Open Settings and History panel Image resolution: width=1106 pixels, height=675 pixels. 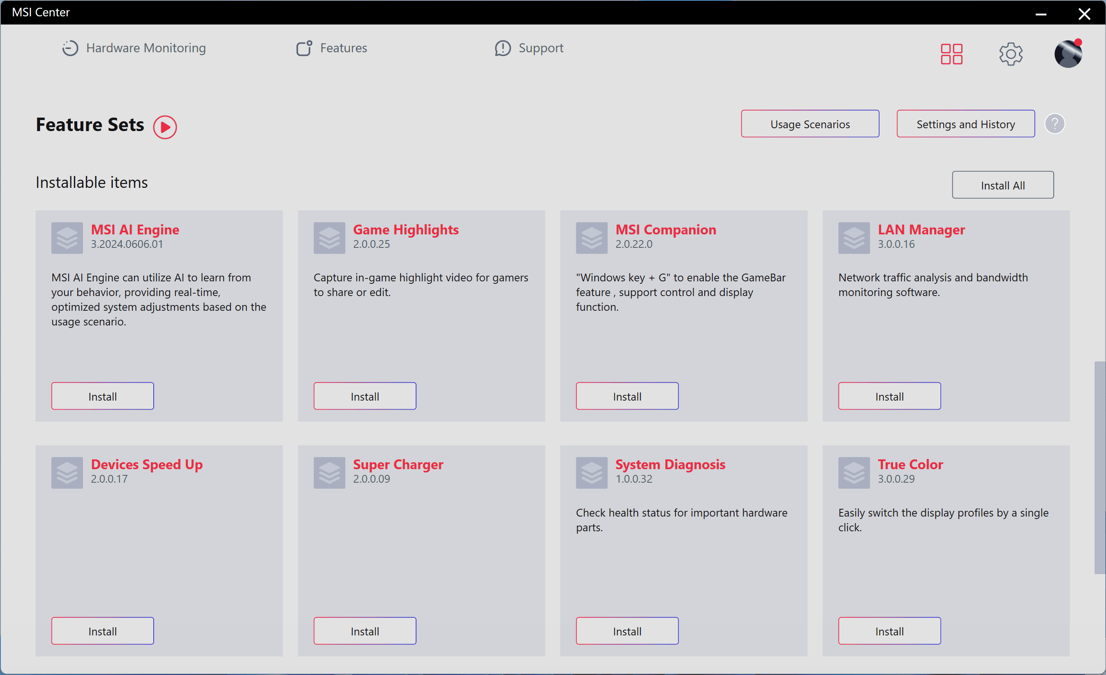click(x=966, y=123)
